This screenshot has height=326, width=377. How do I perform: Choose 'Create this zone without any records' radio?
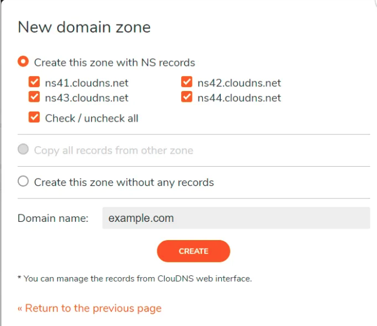point(23,182)
